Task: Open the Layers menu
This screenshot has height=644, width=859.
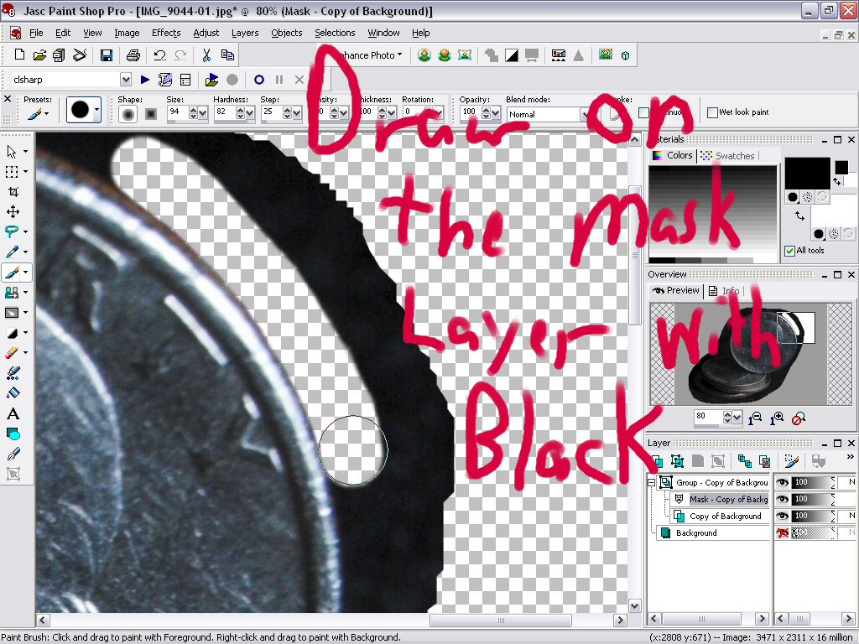Action: tap(245, 33)
